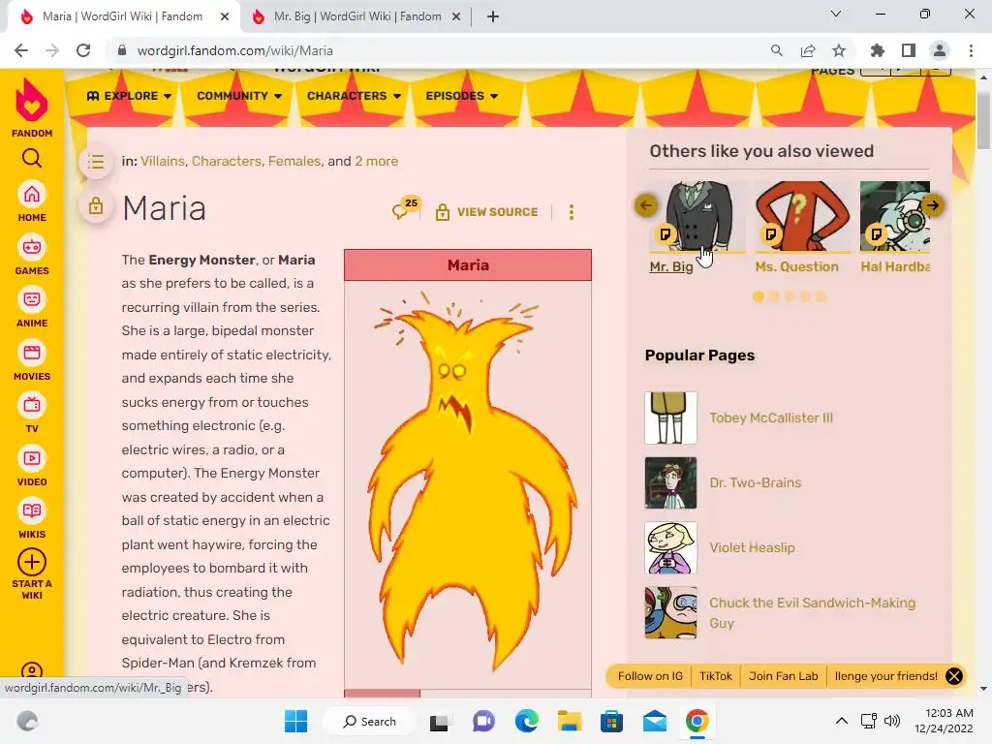Switch to Mr. Big WordGirl Wiki tab

pos(356,16)
